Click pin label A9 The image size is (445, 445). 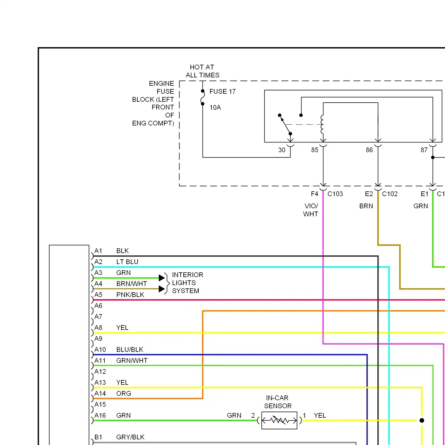click(98, 338)
